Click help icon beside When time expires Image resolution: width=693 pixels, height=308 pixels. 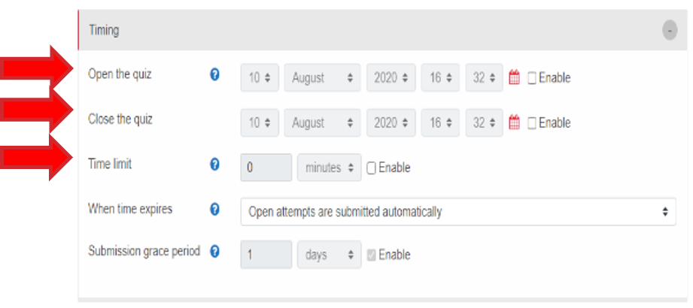click(214, 209)
